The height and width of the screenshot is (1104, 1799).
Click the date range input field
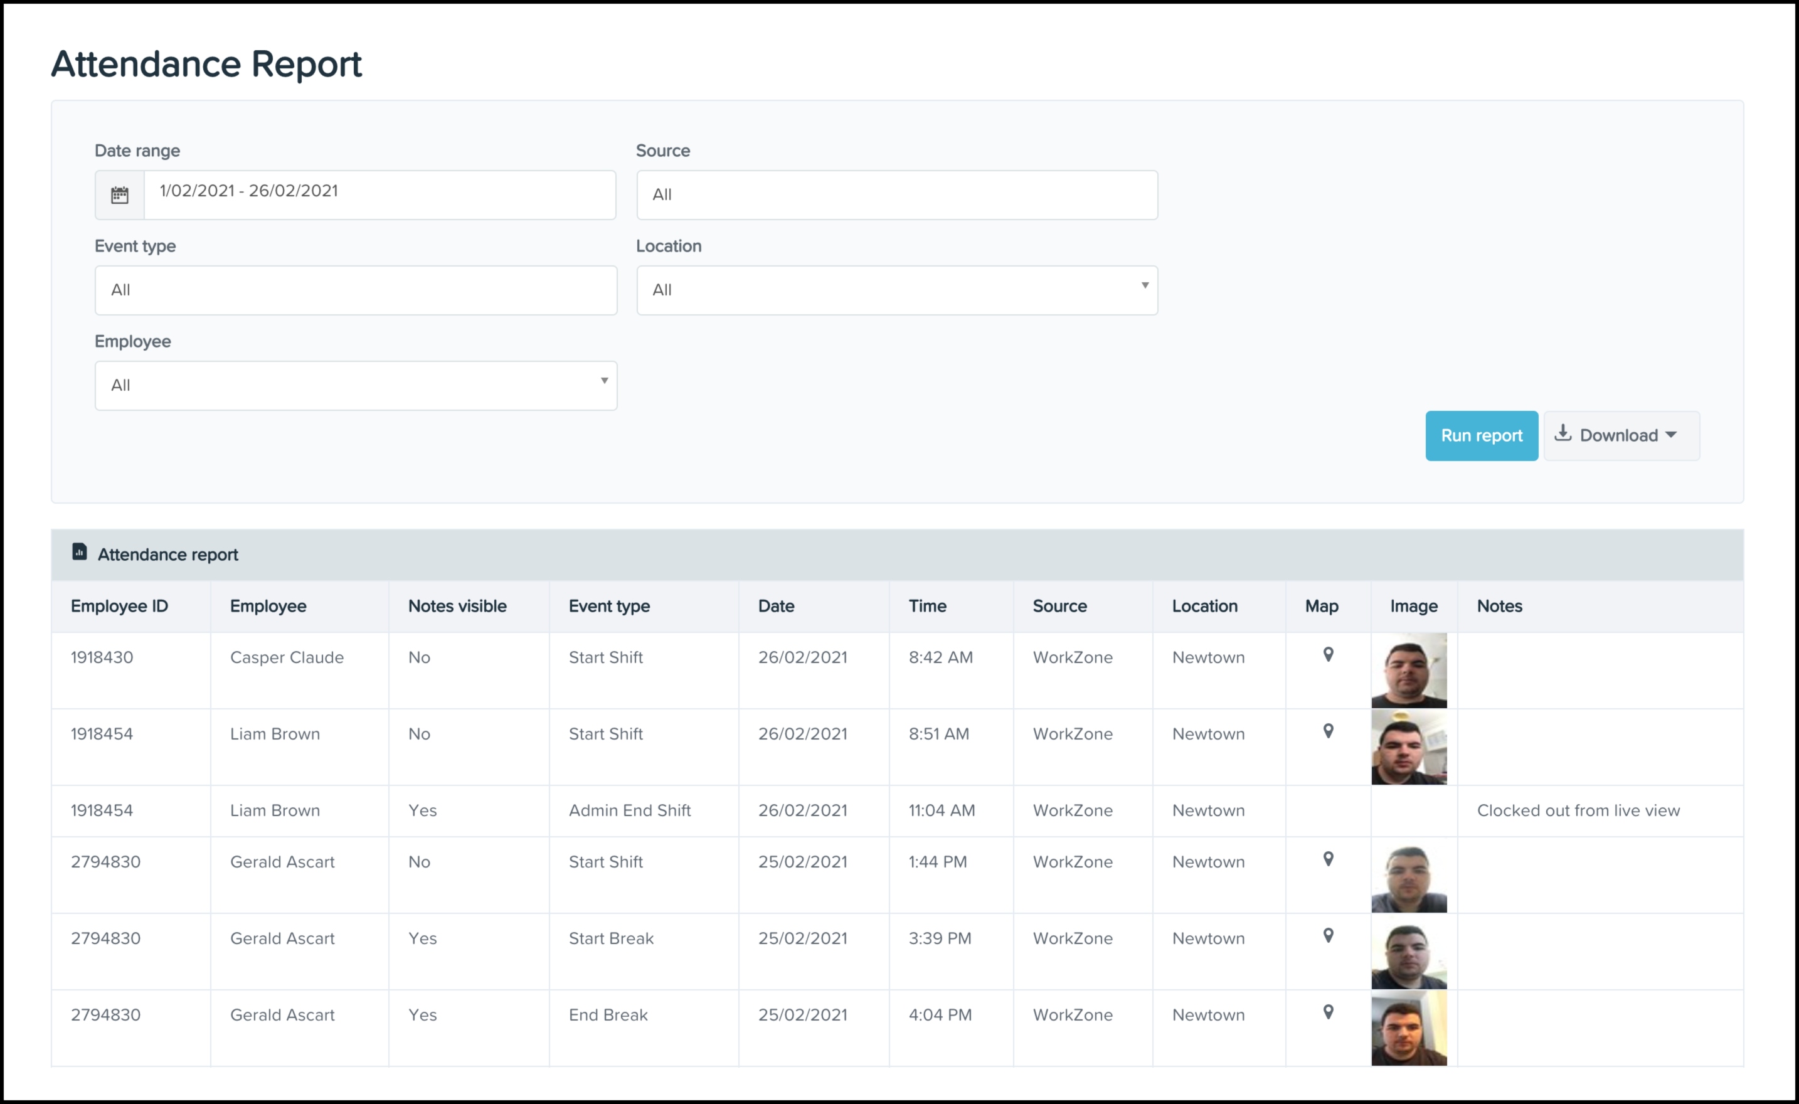click(x=379, y=195)
